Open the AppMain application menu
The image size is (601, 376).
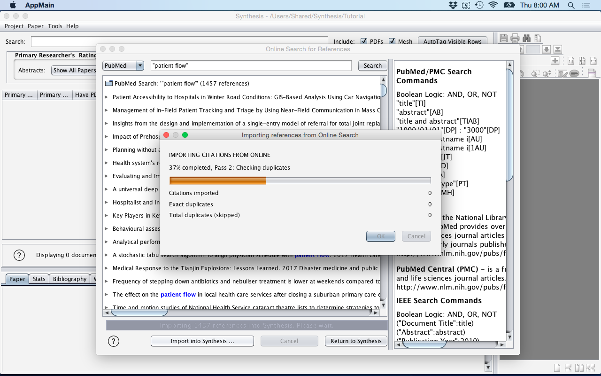click(39, 5)
